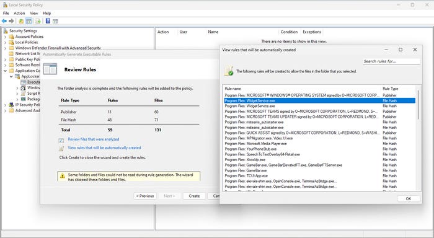Select the MICROSOFT TEAMS UPDATER rule row
This screenshot has width=434, height=238.
[320, 117]
